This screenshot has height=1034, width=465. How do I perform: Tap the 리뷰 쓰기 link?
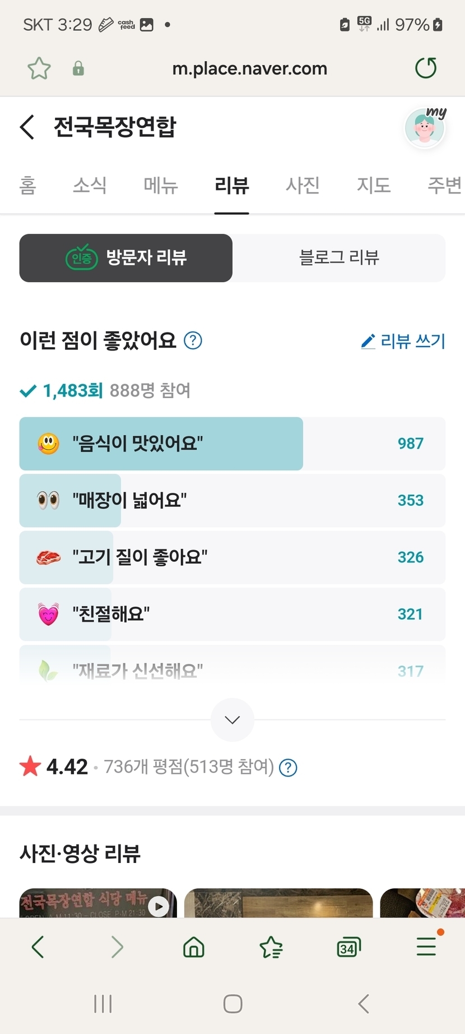coord(403,341)
